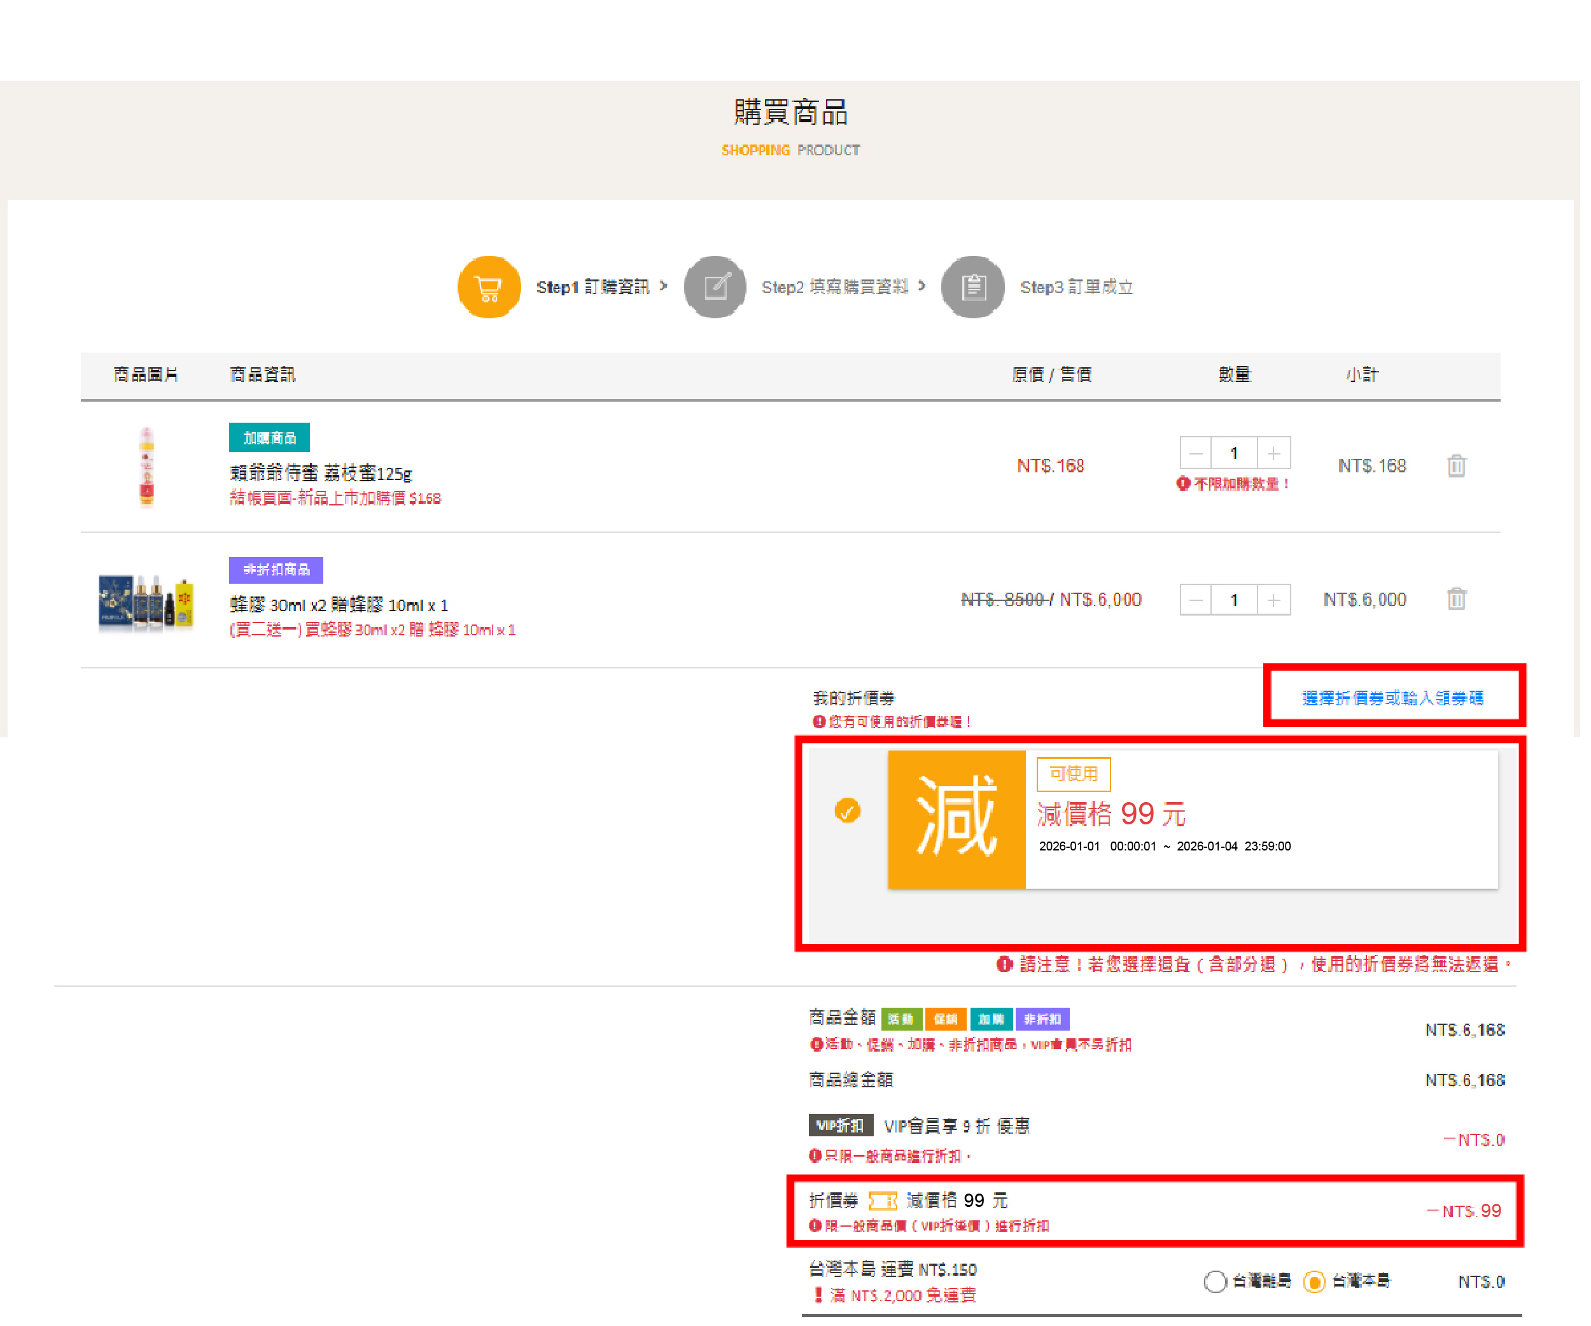Image resolution: width=1591 pixels, height=1326 pixels.
Task: Click the quantity field of the lychee honey item
Action: [1233, 453]
